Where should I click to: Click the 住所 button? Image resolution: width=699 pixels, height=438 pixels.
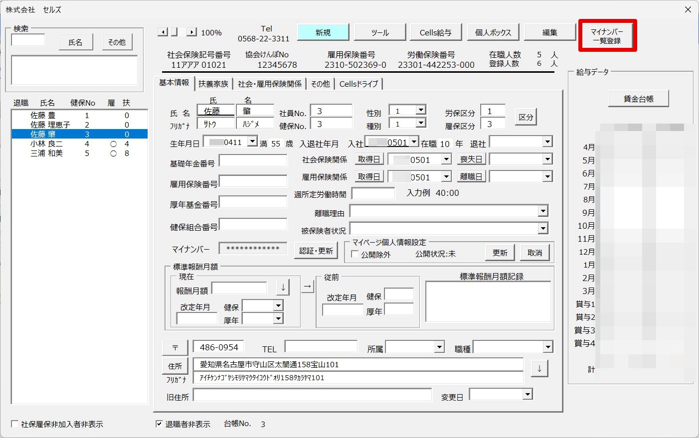coord(175,366)
